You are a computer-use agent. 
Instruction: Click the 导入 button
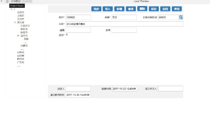click(x=108, y=9)
